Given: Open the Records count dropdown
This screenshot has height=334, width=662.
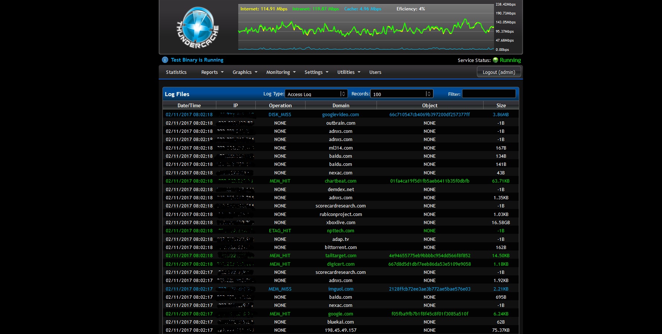Looking at the screenshot, I should [401, 94].
